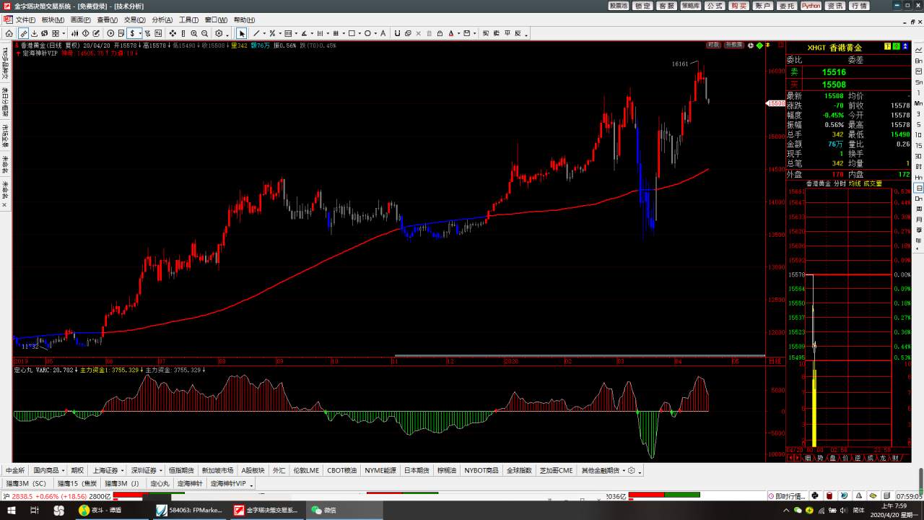Open the 工具(T) menu
924x520 pixels.
(189, 19)
